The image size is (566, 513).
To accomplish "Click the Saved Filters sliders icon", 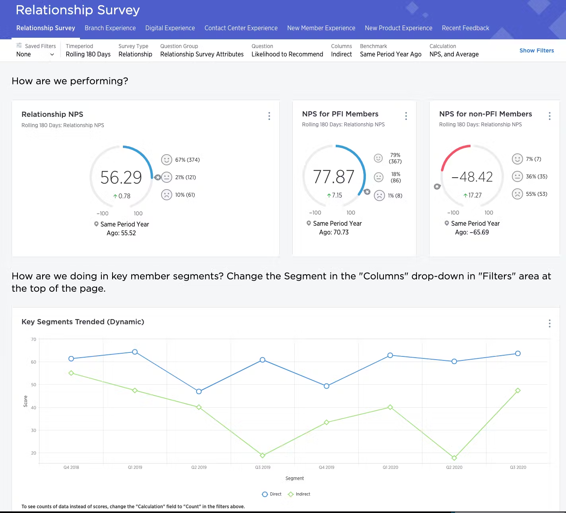I will coord(19,46).
